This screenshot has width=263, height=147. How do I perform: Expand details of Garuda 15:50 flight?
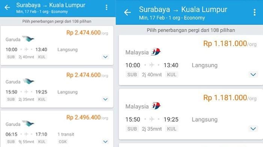[105, 99]
